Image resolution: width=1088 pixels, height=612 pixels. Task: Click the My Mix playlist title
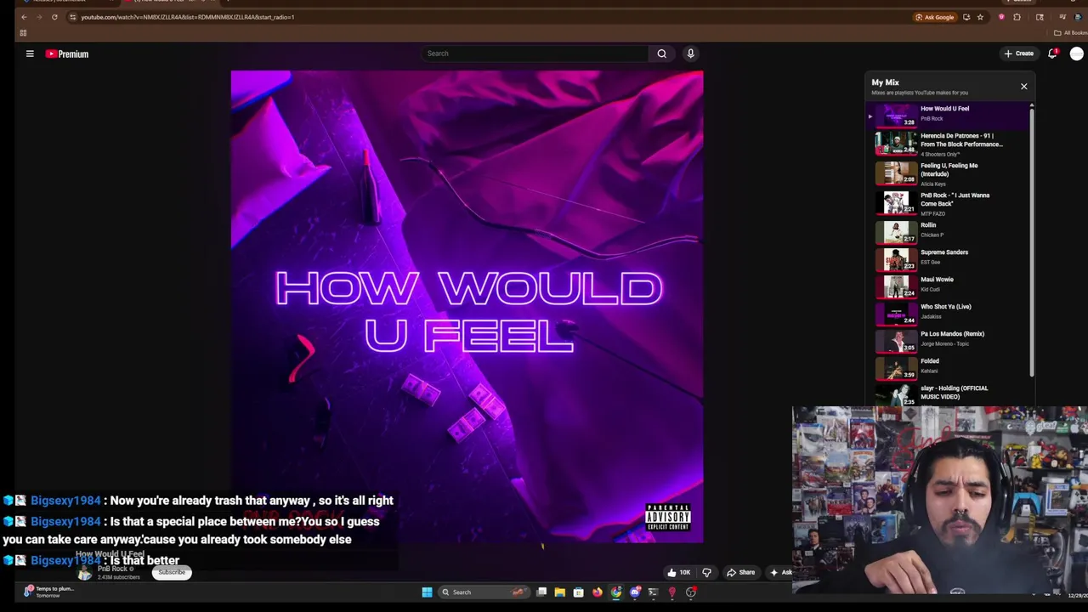click(885, 82)
